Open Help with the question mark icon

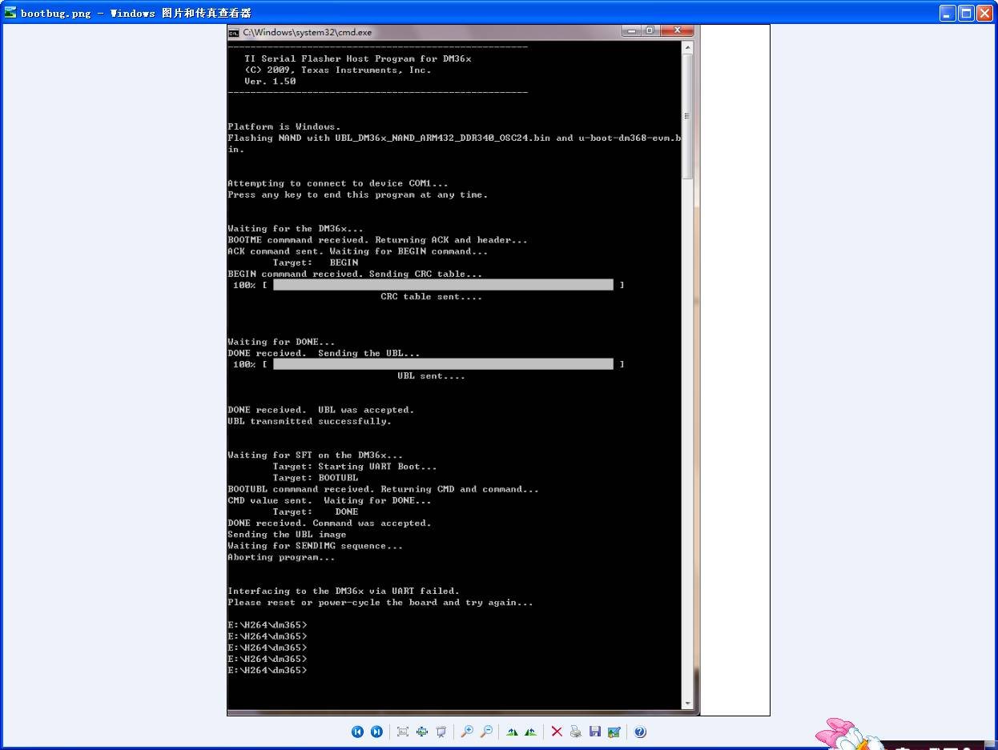coord(640,732)
